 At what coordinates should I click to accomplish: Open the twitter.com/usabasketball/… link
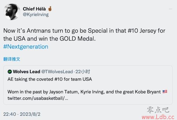pyautogui.click(x=38, y=98)
